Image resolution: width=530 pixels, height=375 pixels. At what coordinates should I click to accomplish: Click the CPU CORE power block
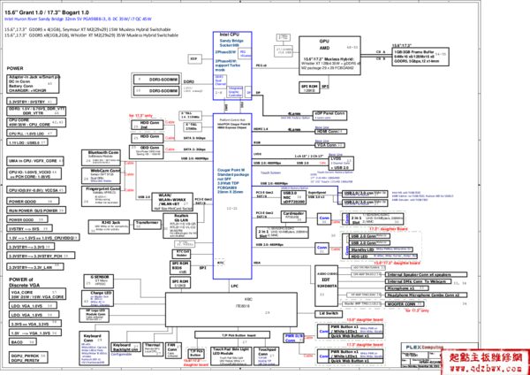(36, 123)
